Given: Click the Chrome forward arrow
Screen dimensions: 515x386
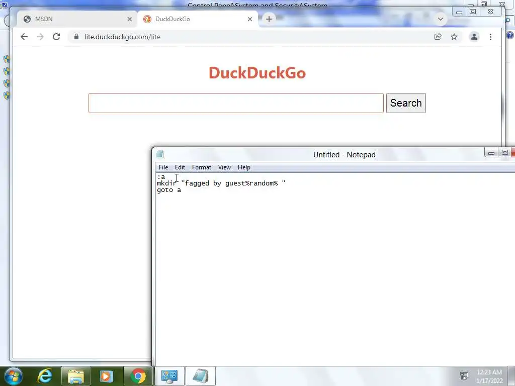Looking at the screenshot, I should click(x=40, y=37).
